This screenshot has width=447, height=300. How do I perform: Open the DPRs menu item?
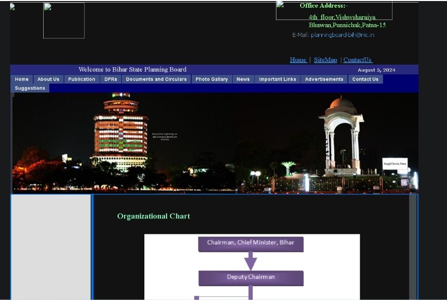[x=111, y=79]
